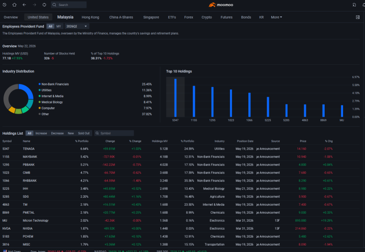Open the KR tab

[261, 17]
